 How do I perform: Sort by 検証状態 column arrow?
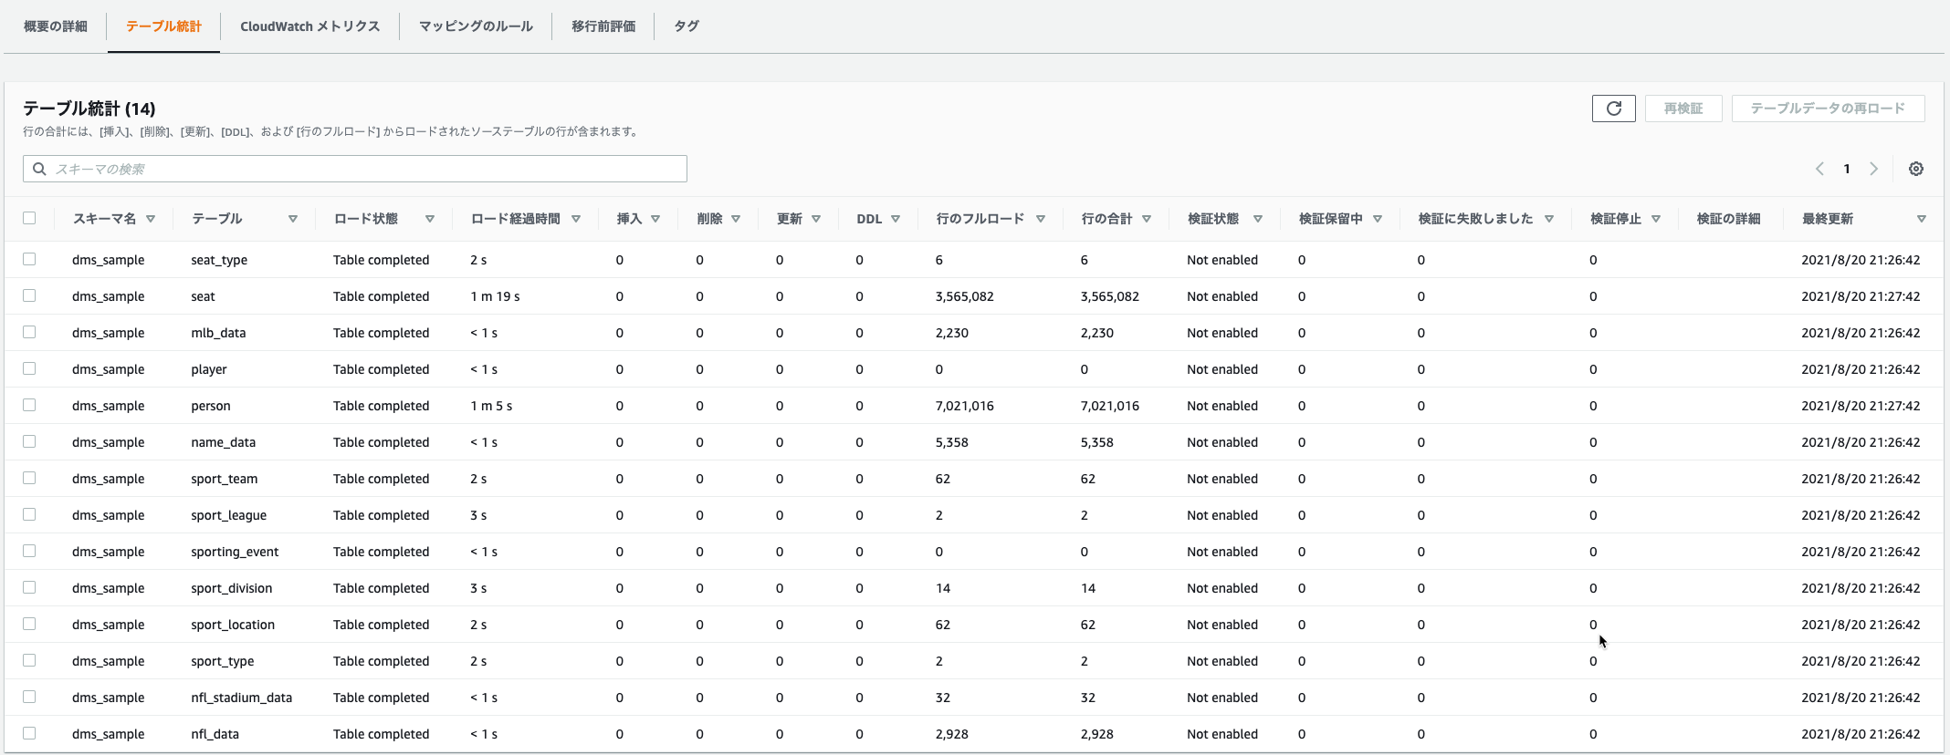tap(1258, 219)
